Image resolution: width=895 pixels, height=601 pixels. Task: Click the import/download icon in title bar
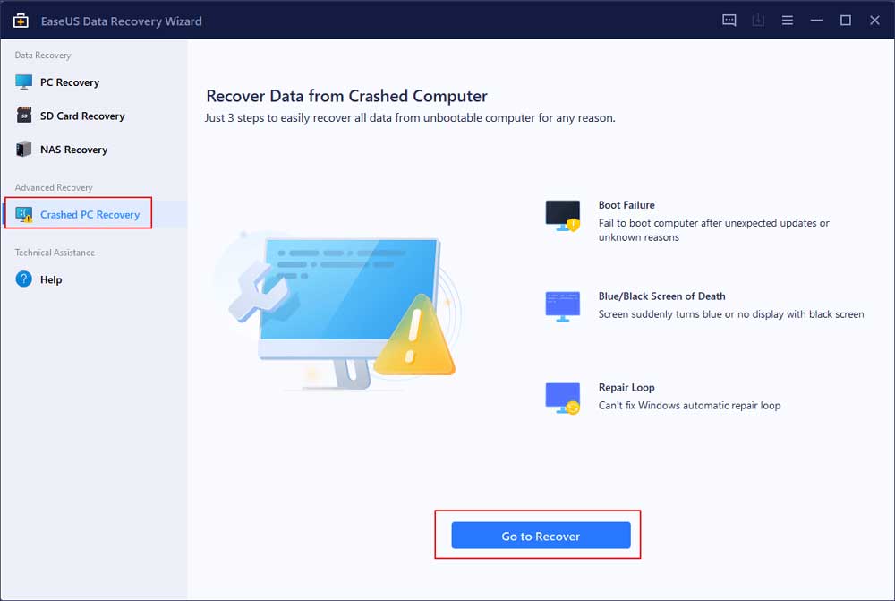tap(758, 21)
